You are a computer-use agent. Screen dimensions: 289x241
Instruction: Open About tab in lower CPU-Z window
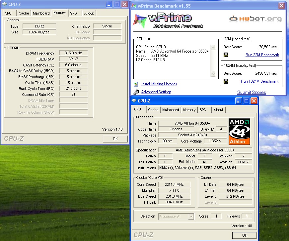218,110
